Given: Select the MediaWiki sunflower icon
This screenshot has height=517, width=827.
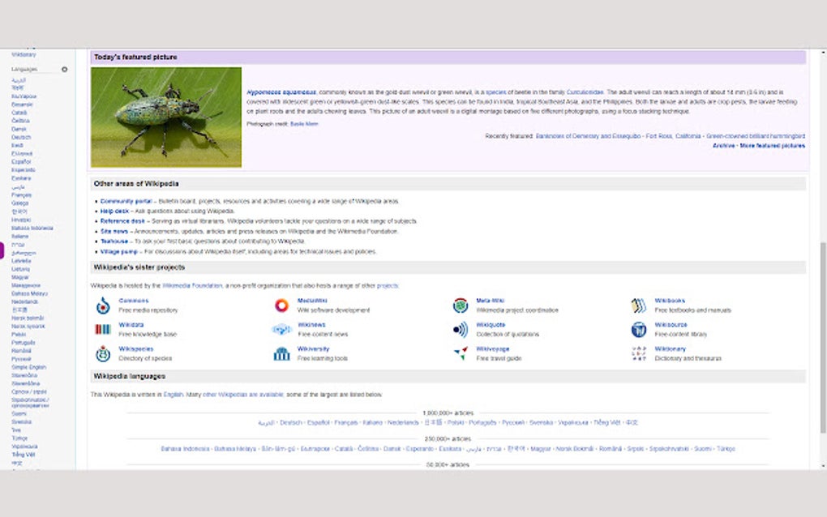Looking at the screenshot, I should pos(282,305).
